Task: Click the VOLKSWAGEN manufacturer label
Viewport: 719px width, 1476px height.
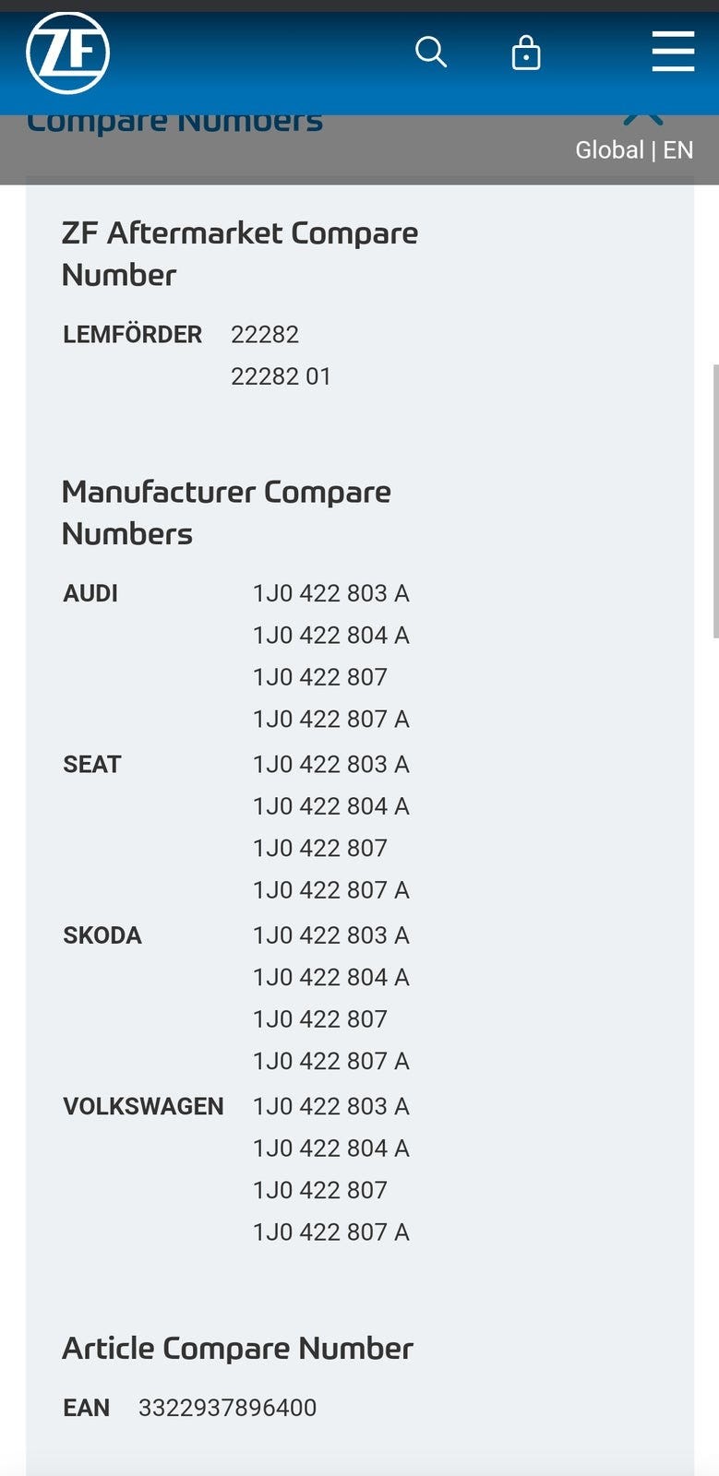Action: tap(143, 1106)
